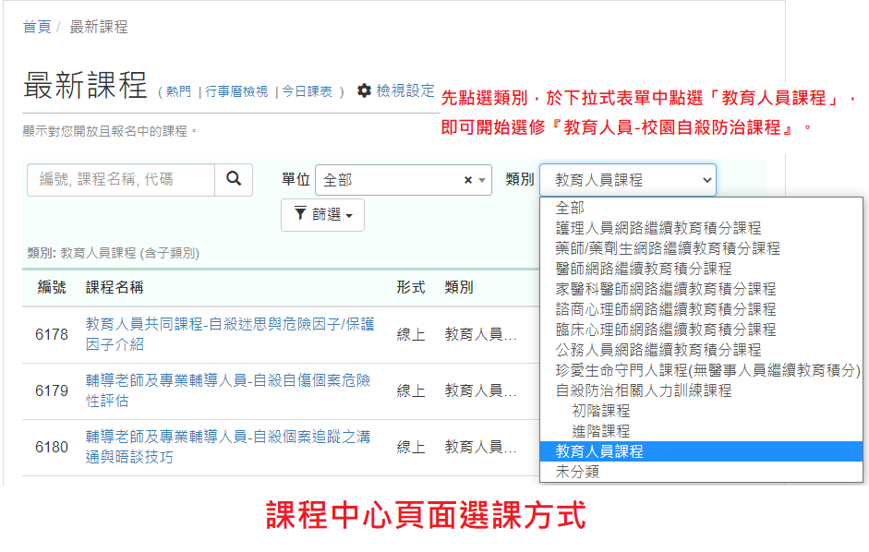Select 未分類 in the dropdown list

577,472
